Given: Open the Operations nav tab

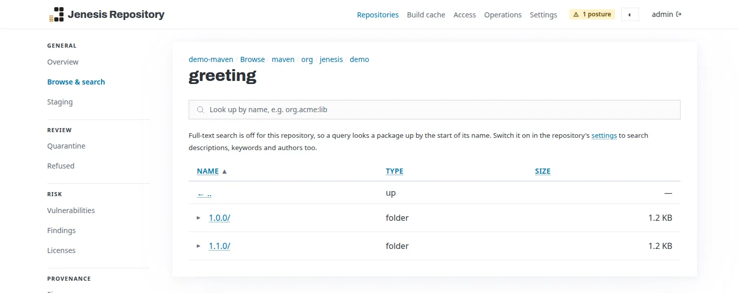Looking at the screenshot, I should point(503,15).
